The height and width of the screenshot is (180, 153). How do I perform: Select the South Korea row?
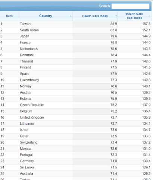[x=76, y=30]
